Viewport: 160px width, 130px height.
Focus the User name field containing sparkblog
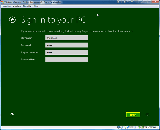(x=67, y=38)
